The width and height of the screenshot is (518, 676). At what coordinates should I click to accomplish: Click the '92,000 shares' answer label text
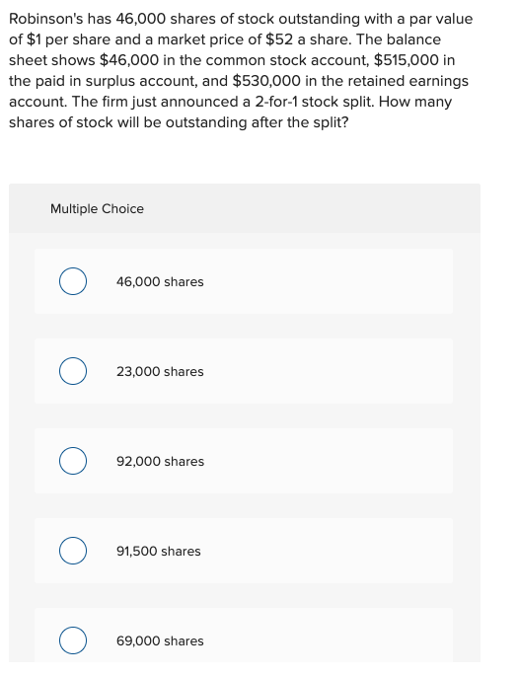[160, 461]
